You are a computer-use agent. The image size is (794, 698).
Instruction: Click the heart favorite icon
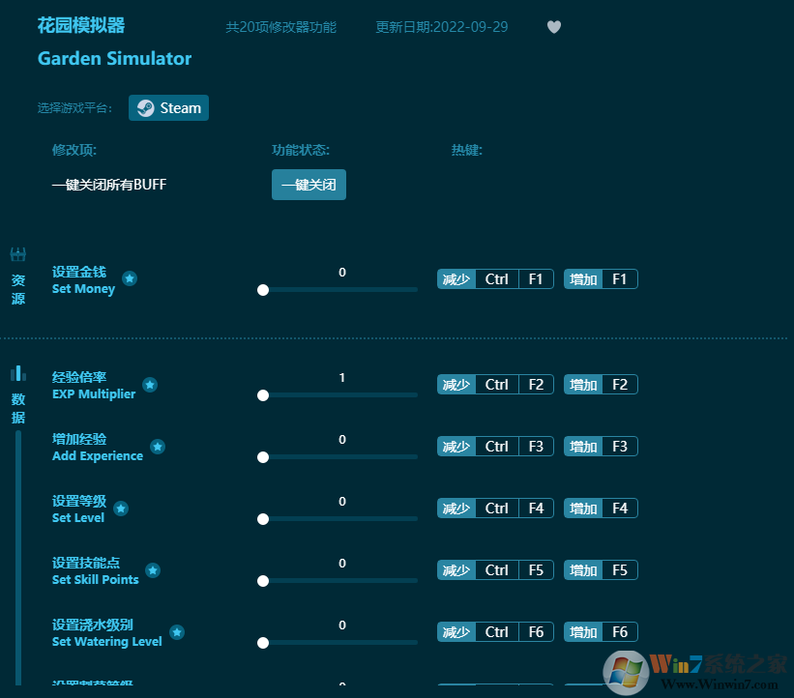click(554, 27)
